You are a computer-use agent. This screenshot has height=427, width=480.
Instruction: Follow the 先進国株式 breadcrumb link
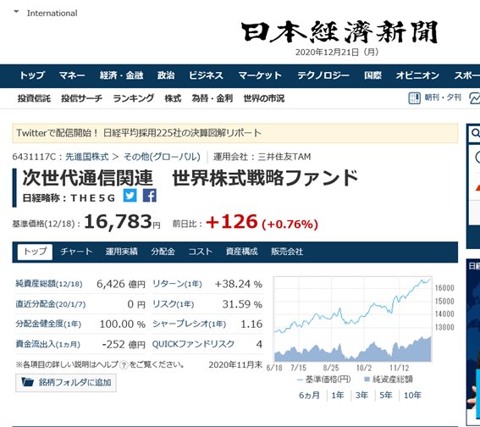pyautogui.click(x=87, y=157)
